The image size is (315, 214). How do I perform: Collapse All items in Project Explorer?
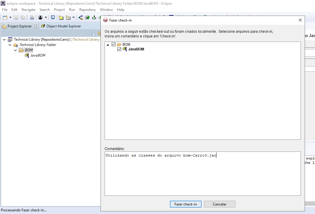coord(94,33)
